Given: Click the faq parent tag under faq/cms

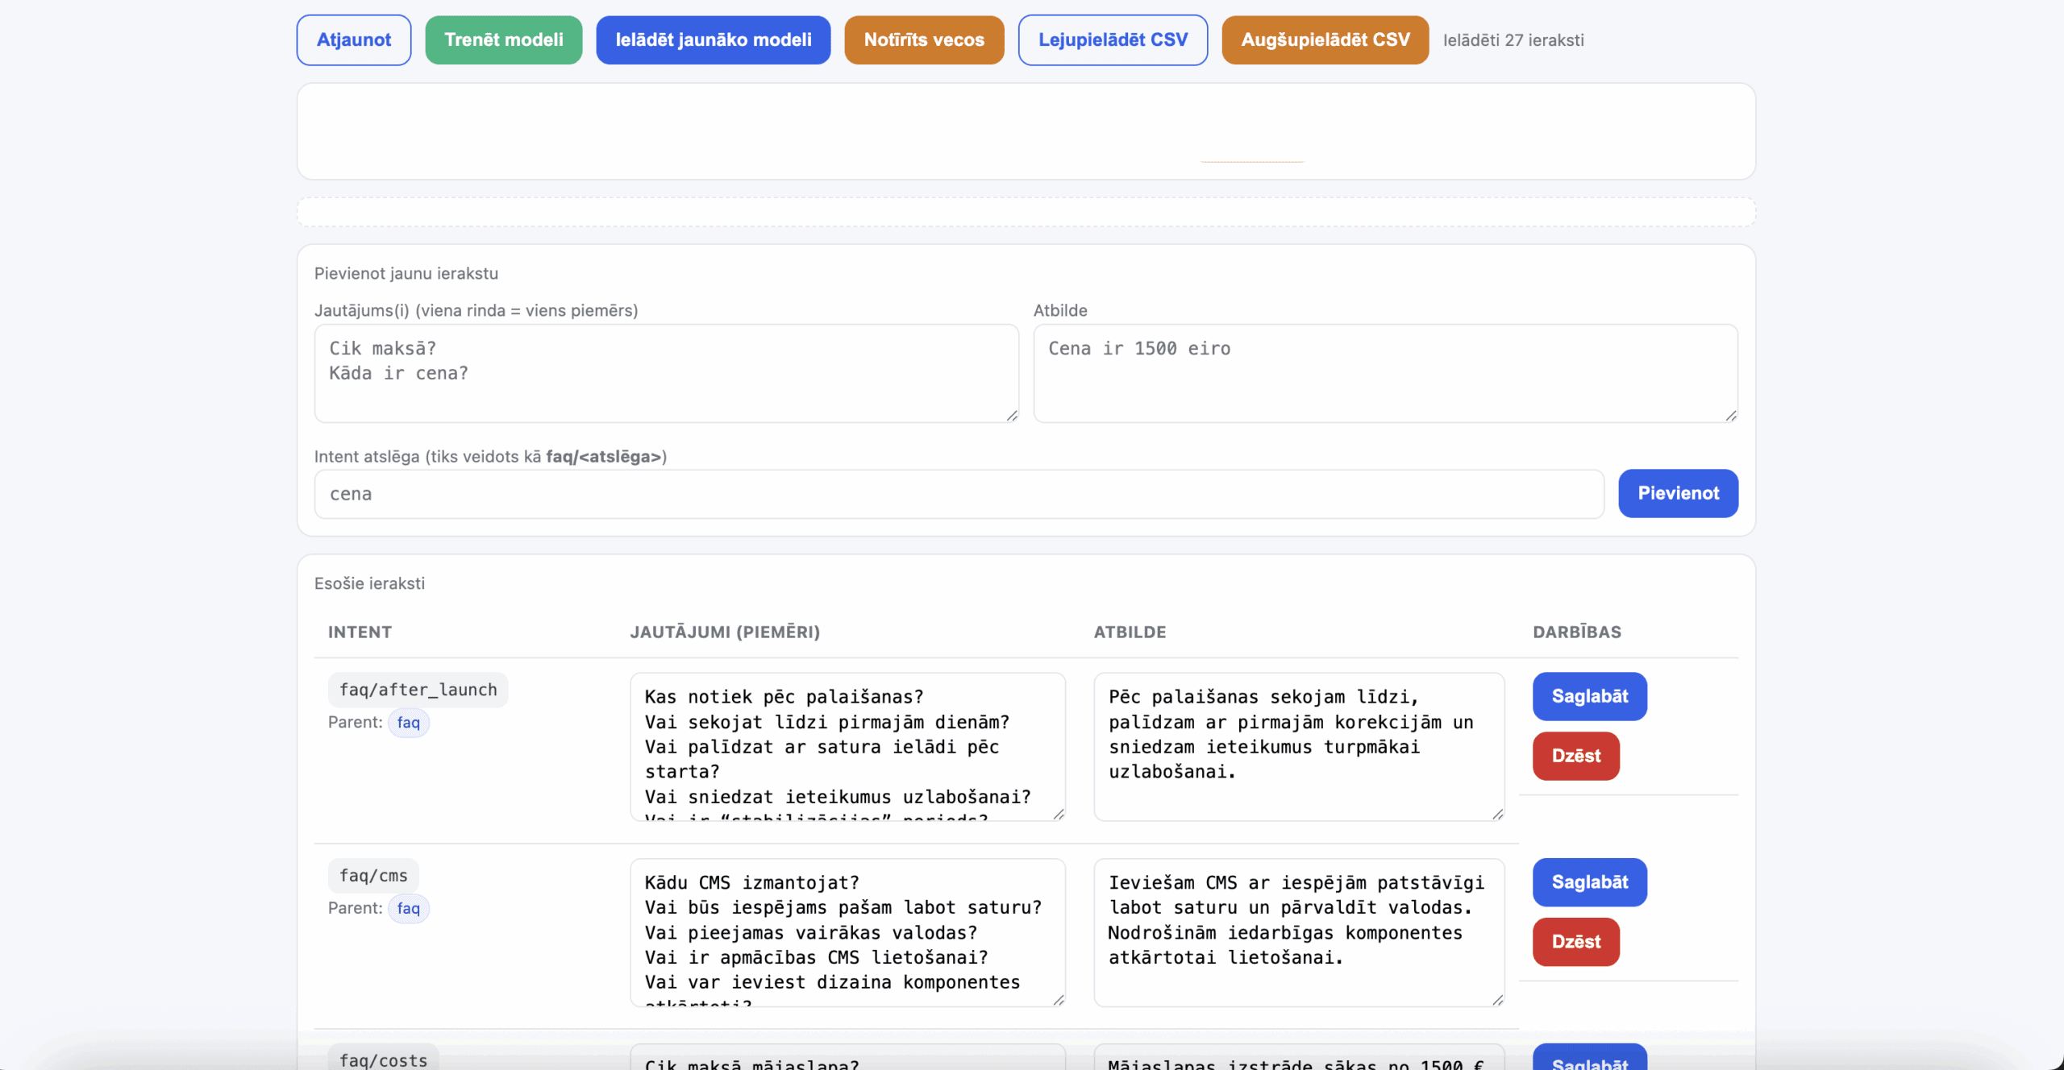Looking at the screenshot, I should (408, 908).
